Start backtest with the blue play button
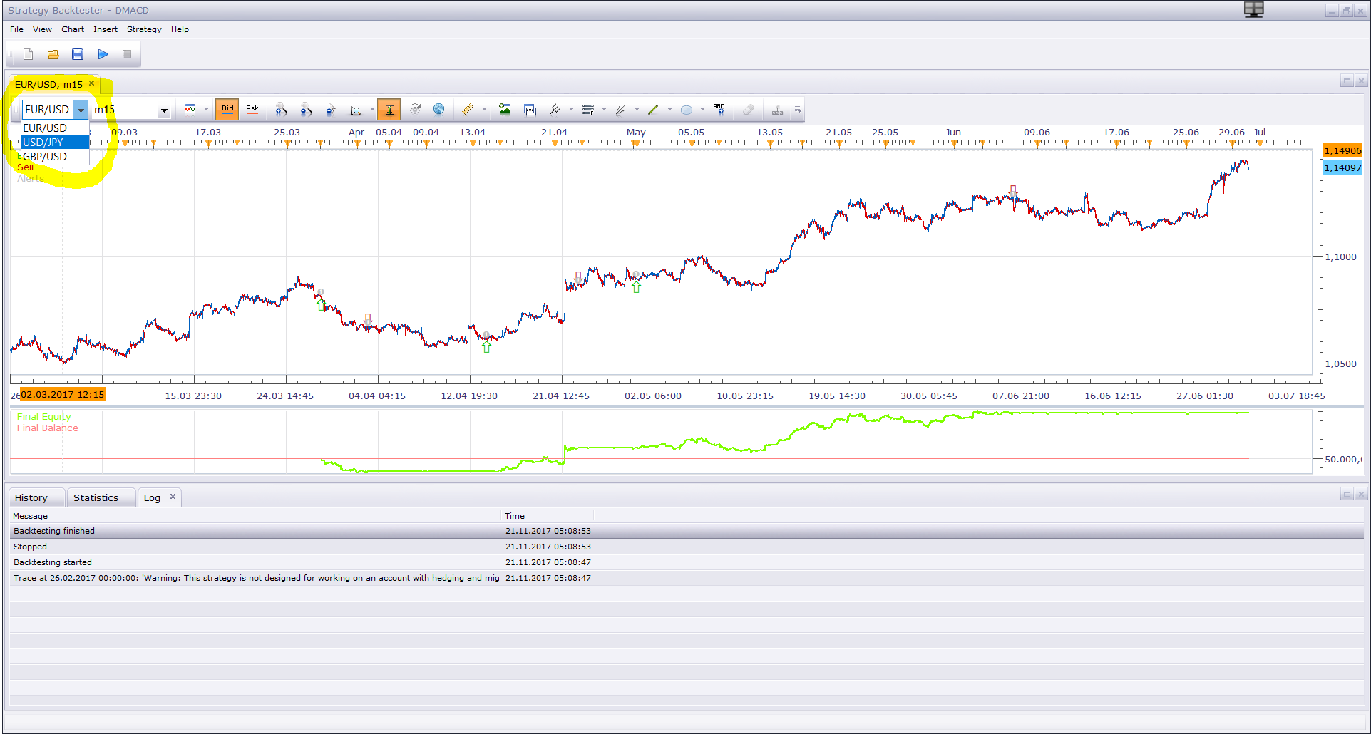This screenshot has height=734, width=1371. (103, 54)
